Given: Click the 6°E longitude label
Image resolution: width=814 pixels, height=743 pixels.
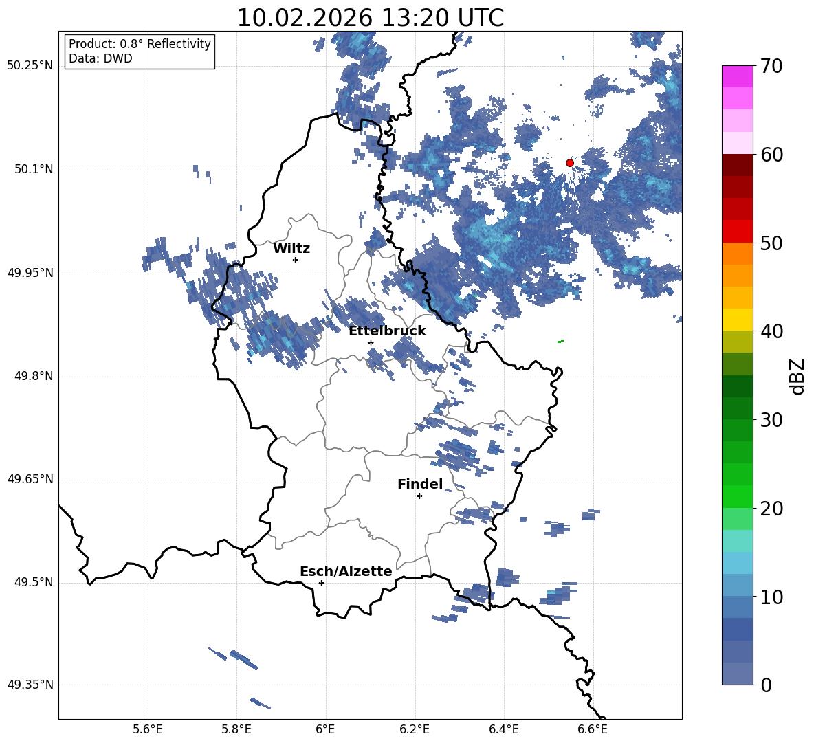Looking at the screenshot, I should [325, 729].
